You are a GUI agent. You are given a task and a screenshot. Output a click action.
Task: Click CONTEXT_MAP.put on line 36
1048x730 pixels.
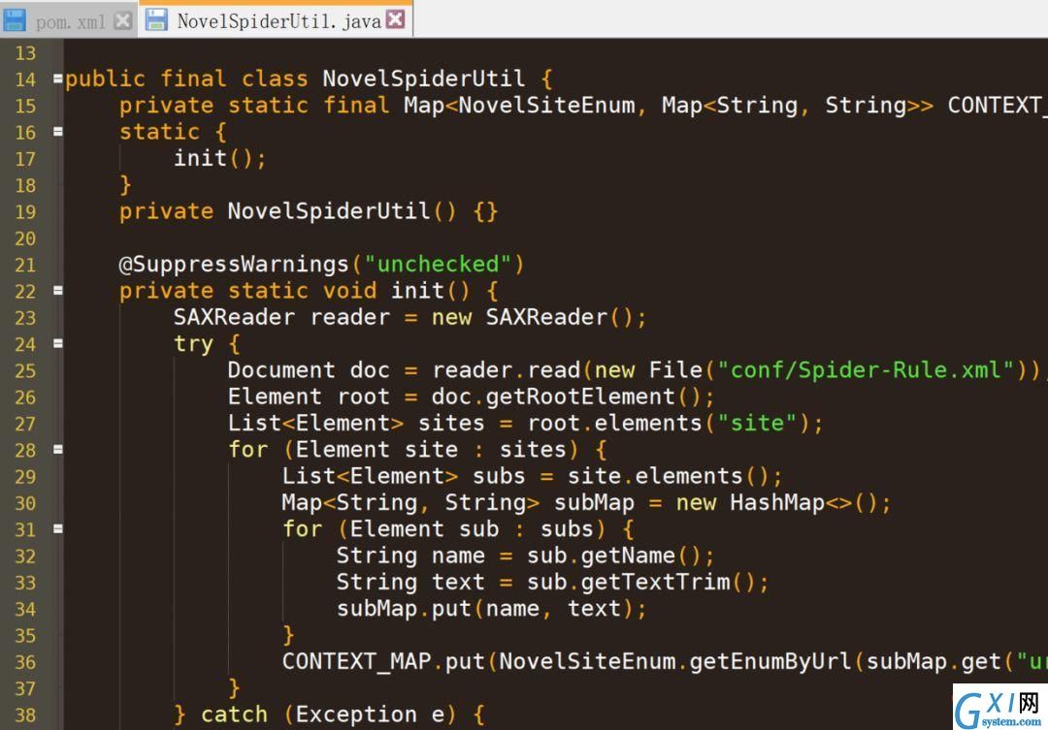[383, 662]
